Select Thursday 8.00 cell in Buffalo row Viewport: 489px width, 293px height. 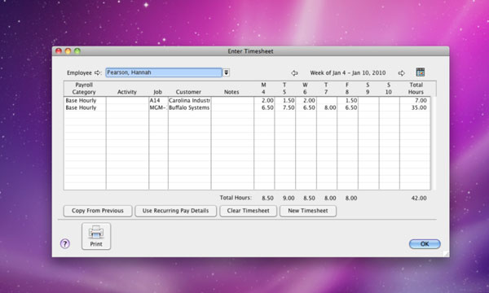click(x=327, y=107)
